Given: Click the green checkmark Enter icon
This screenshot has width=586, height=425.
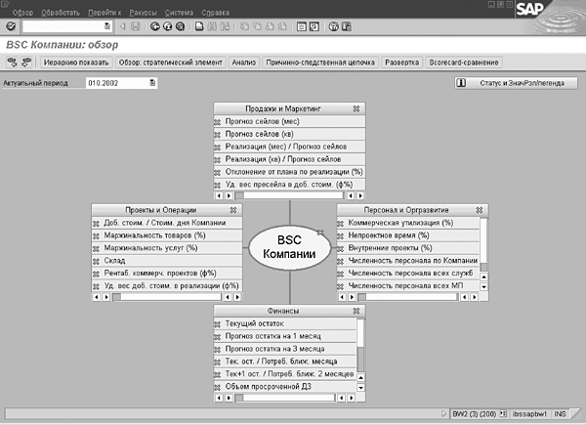Looking at the screenshot, I should point(11,26).
